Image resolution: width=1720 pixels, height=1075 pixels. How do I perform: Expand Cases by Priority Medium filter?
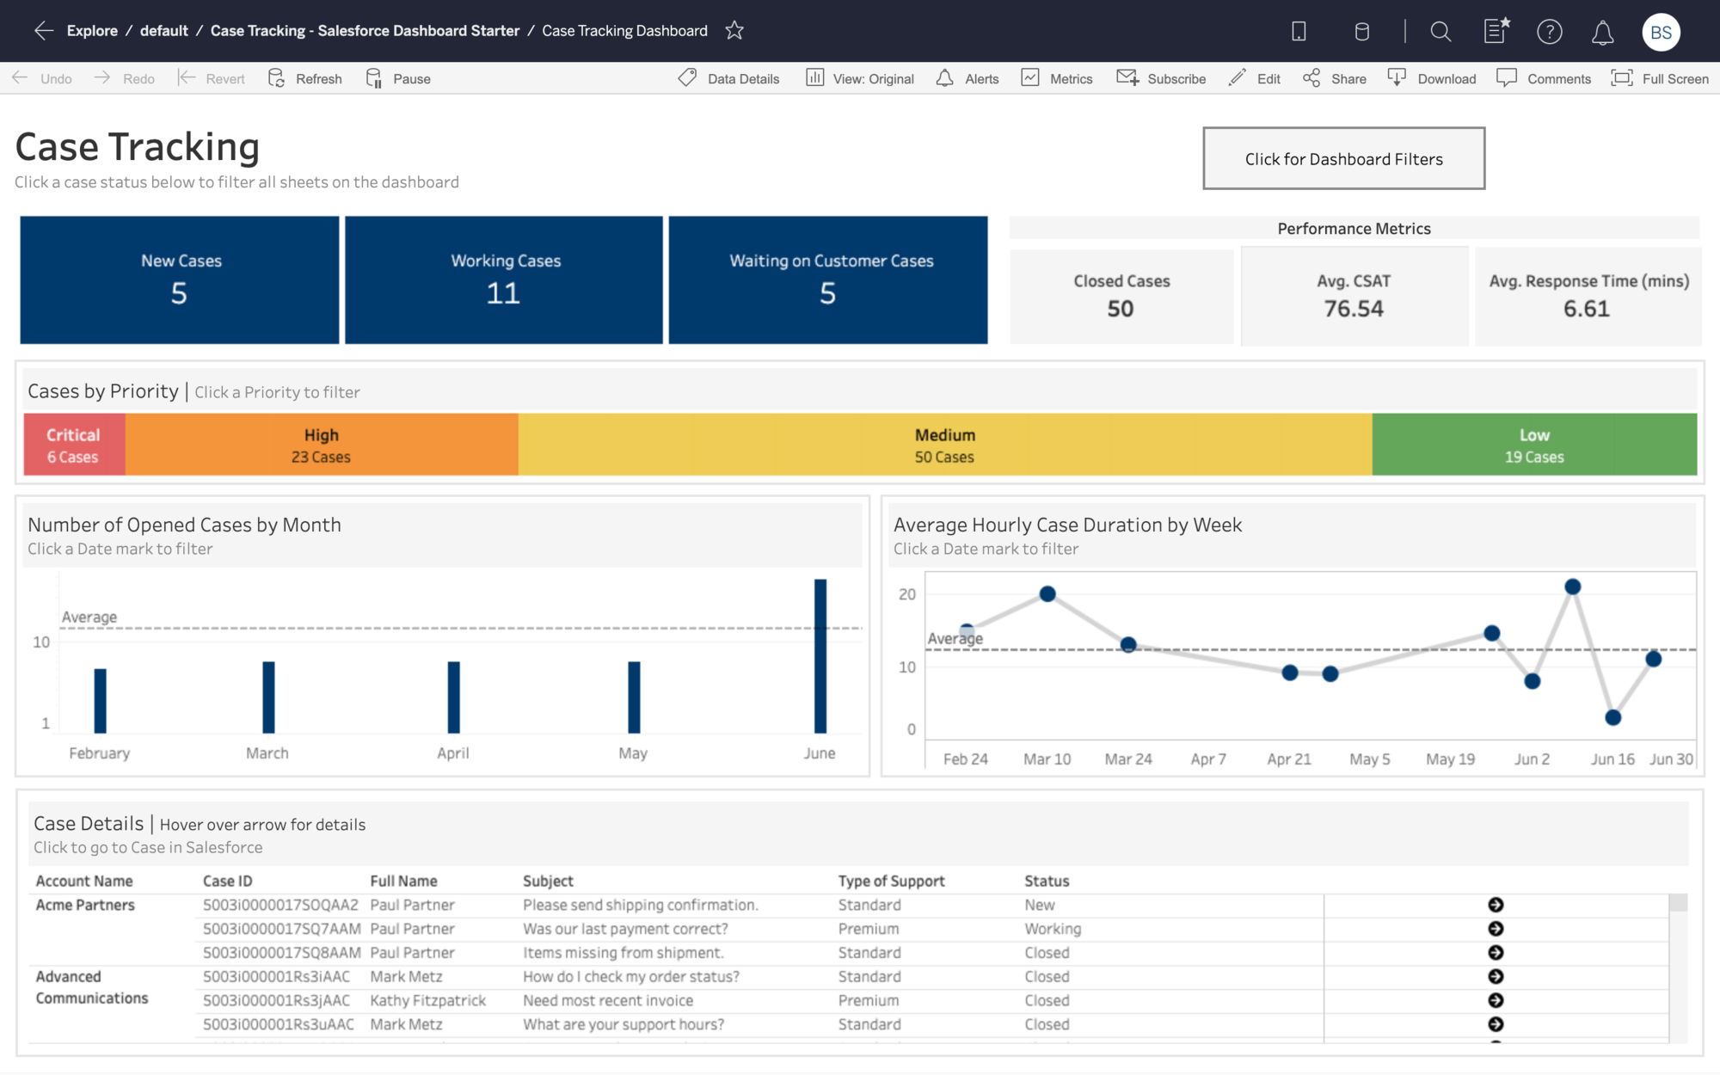pyautogui.click(x=943, y=444)
